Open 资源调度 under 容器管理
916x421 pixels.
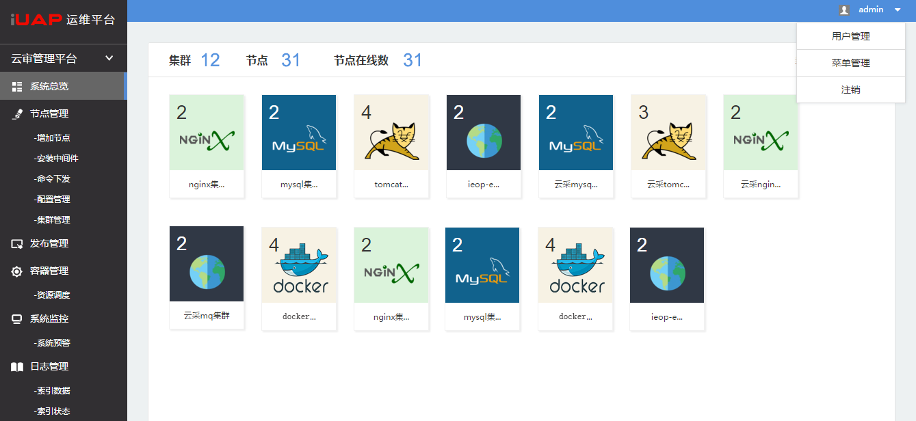click(x=52, y=295)
